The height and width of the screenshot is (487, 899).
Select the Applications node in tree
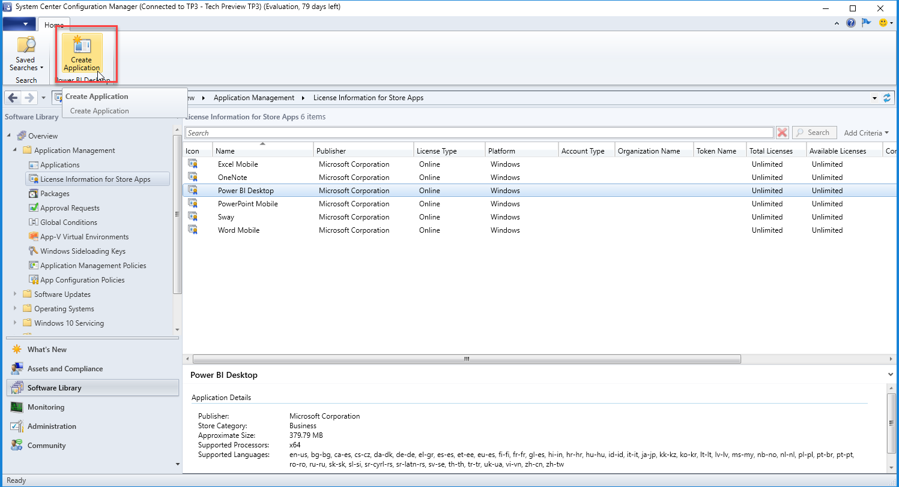tap(59, 165)
